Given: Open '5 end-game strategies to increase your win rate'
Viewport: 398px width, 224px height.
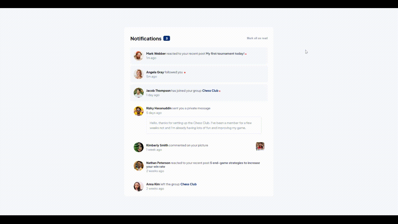Looking at the screenshot, I should coord(235,163).
